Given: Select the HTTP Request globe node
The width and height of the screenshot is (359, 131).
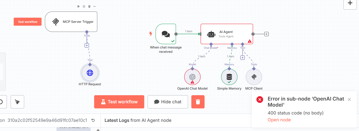Looking at the screenshot, I should 90,73.
